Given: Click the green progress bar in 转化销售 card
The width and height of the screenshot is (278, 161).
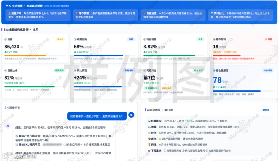Looking at the screenshot, I should (x=169, y=56).
